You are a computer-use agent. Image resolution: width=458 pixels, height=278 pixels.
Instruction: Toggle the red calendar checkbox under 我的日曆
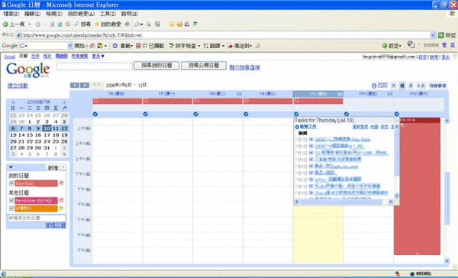pos(11,183)
